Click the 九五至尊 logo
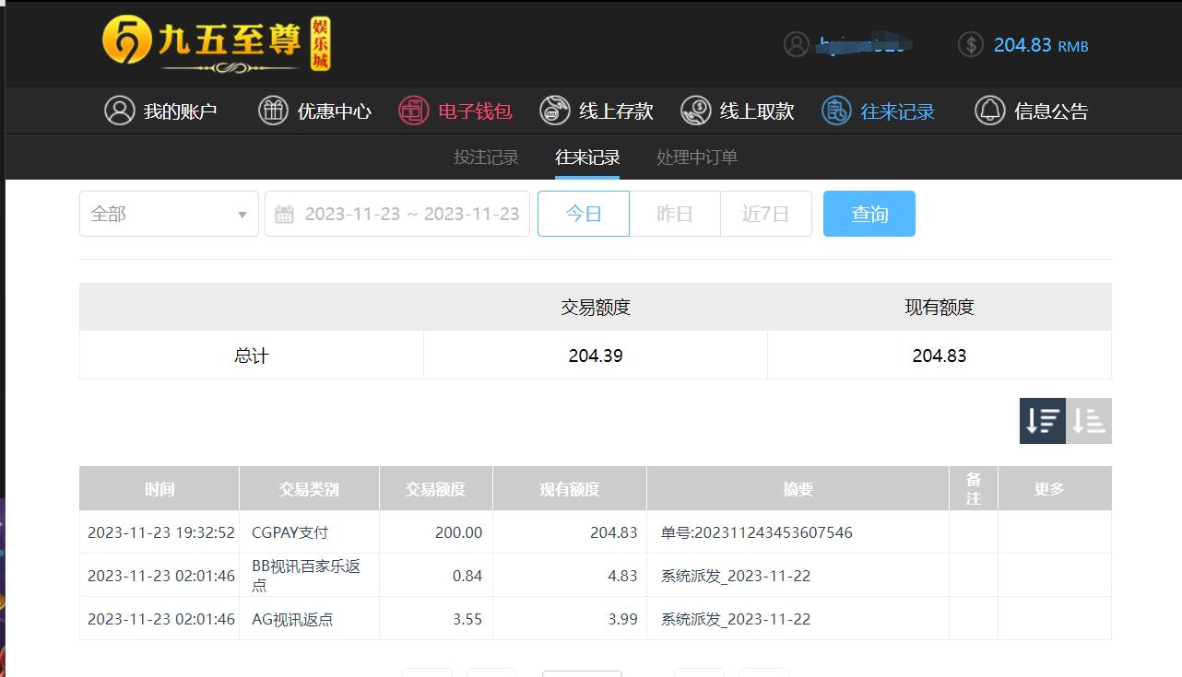 tap(216, 44)
